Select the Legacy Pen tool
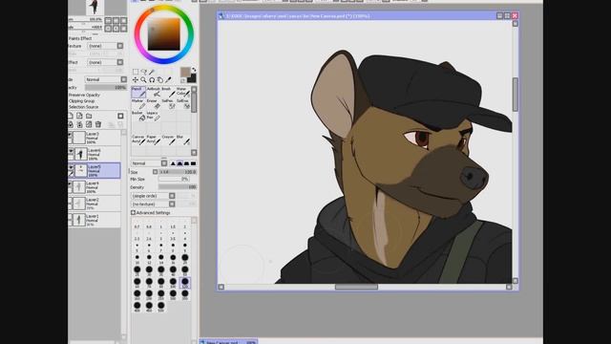Image resolution: width=611 pixels, height=344 pixels. click(x=154, y=117)
